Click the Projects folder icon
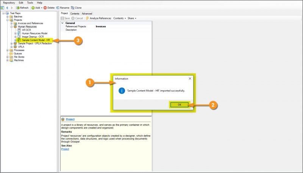The width and height of the screenshot is (303, 173). pos(11,20)
